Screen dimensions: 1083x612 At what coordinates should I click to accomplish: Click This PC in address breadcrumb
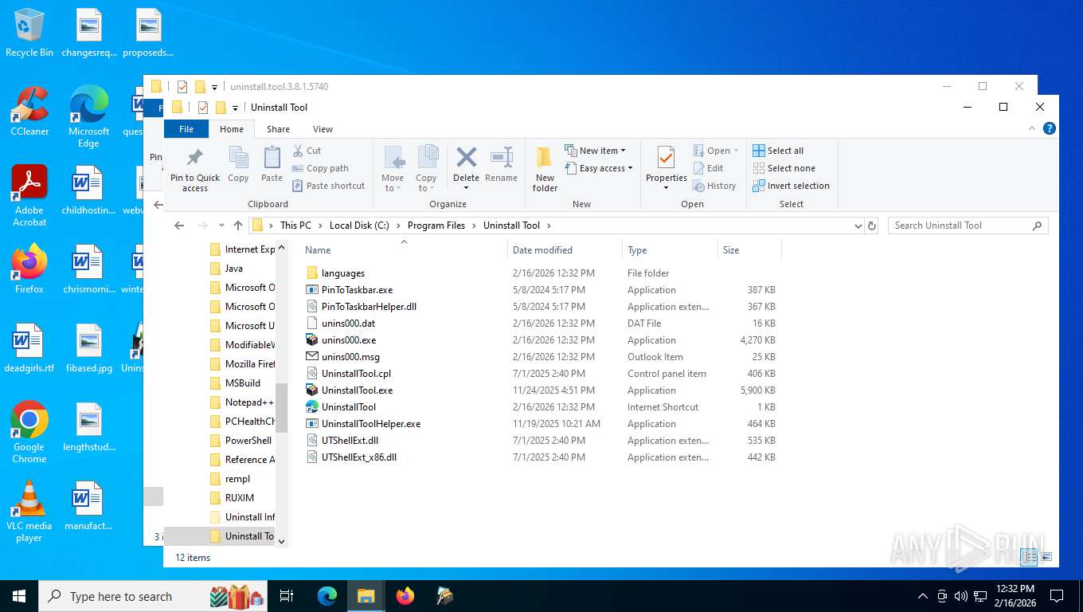point(295,226)
